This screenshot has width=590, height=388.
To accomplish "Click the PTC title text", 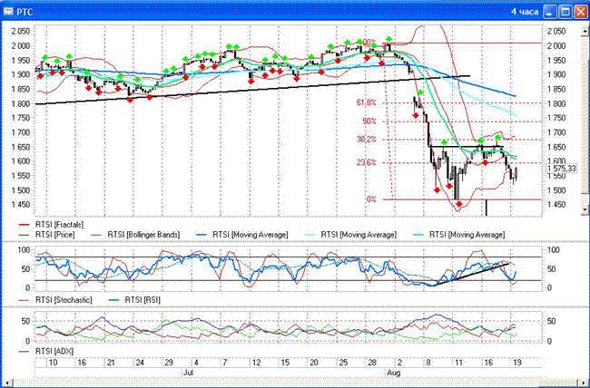I will pos(25,12).
